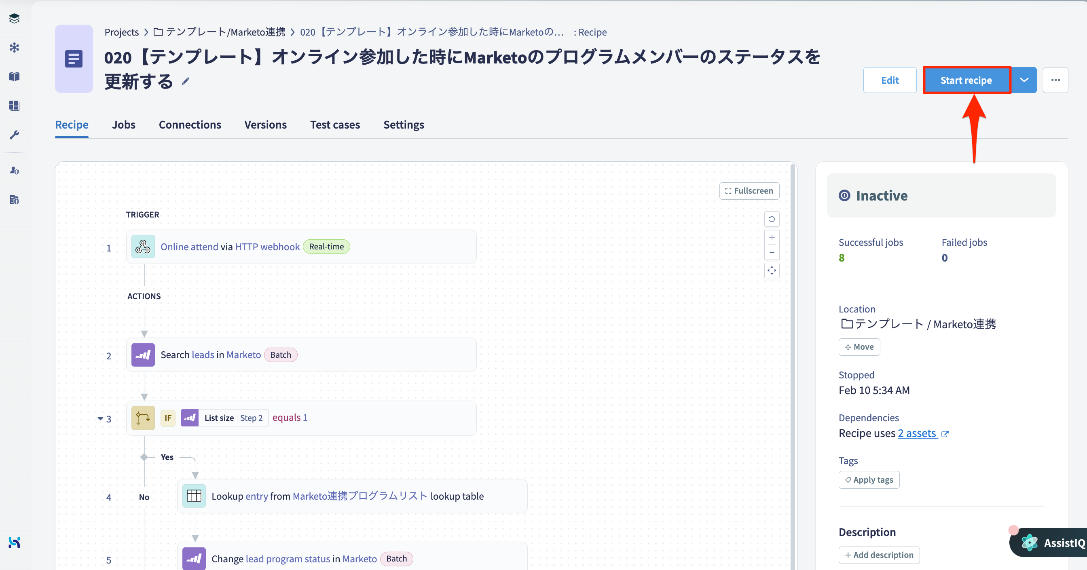The image size is (1087, 570).
Task: Click the webhook trigger icon in step 1
Action: [143, 247]
